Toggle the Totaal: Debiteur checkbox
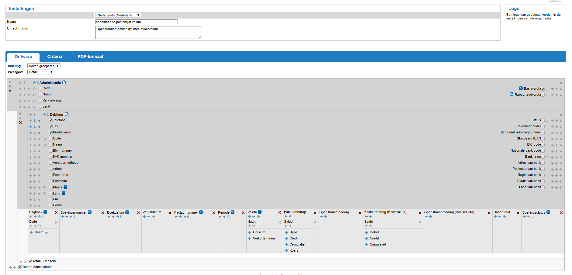 point(30,261)
